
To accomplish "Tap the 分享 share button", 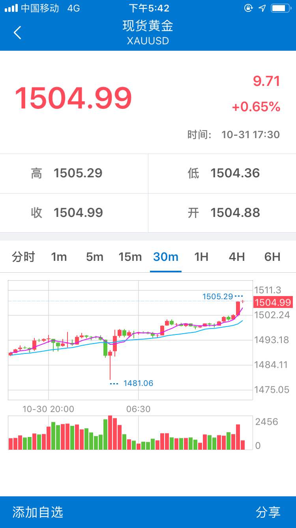I will tap(268, 512).
